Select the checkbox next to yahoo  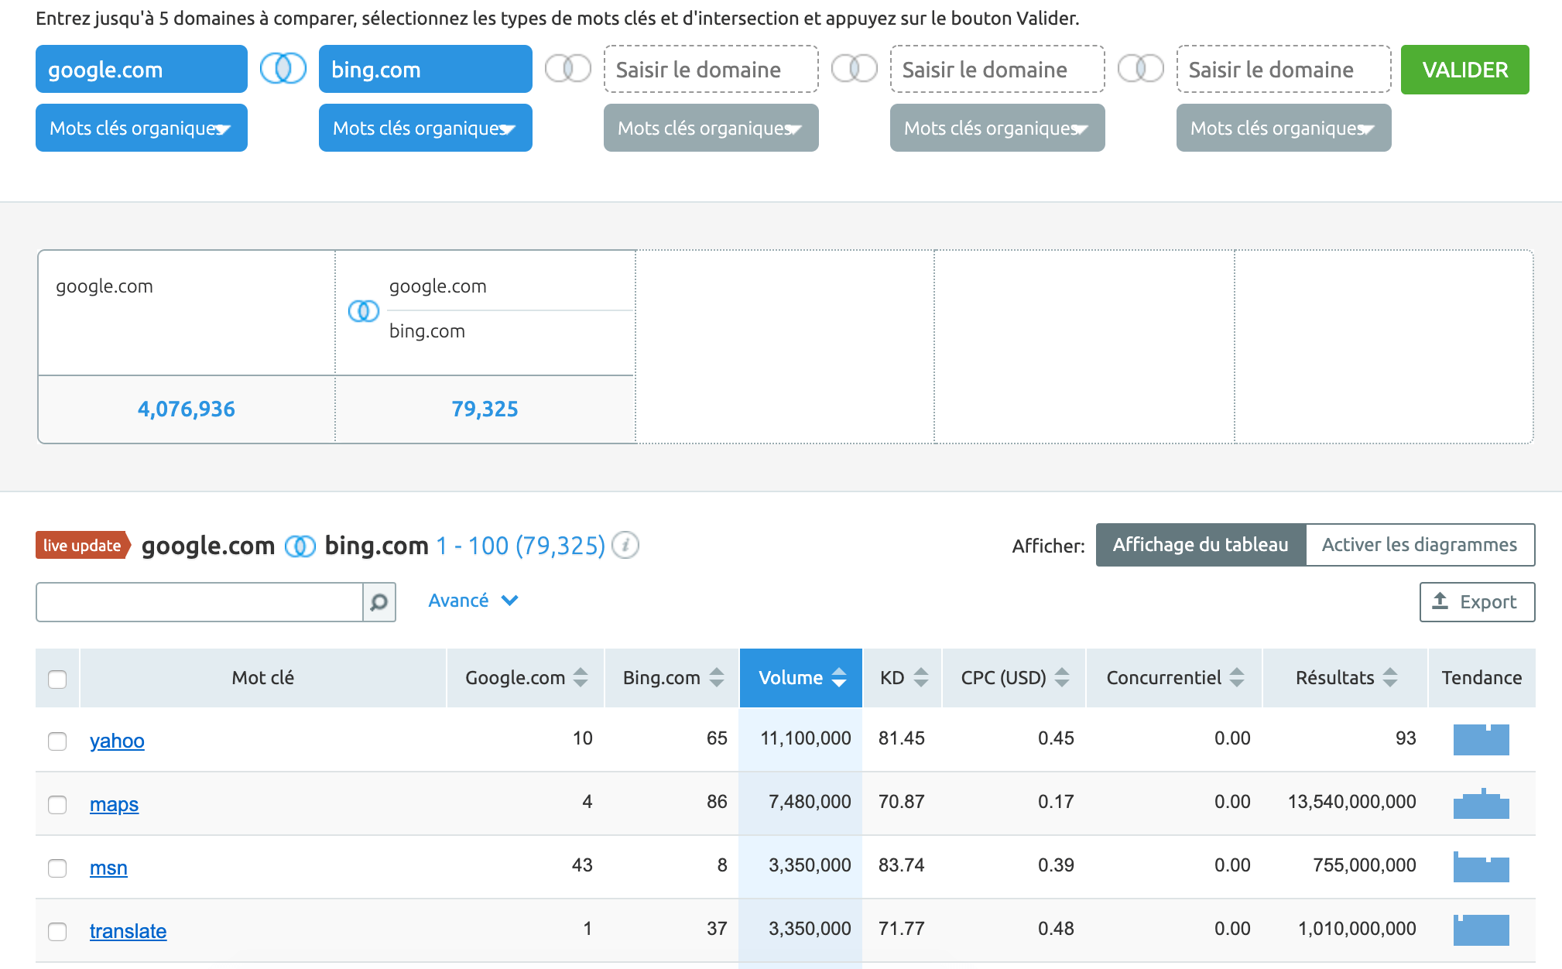click(57, 741)
